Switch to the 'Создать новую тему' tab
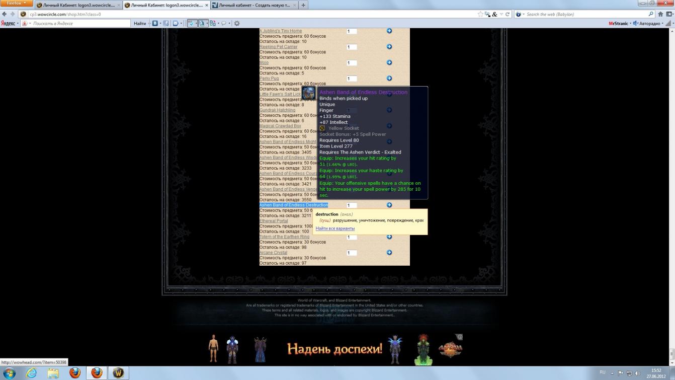Screen dimensions: 675x380 point(253,5)
